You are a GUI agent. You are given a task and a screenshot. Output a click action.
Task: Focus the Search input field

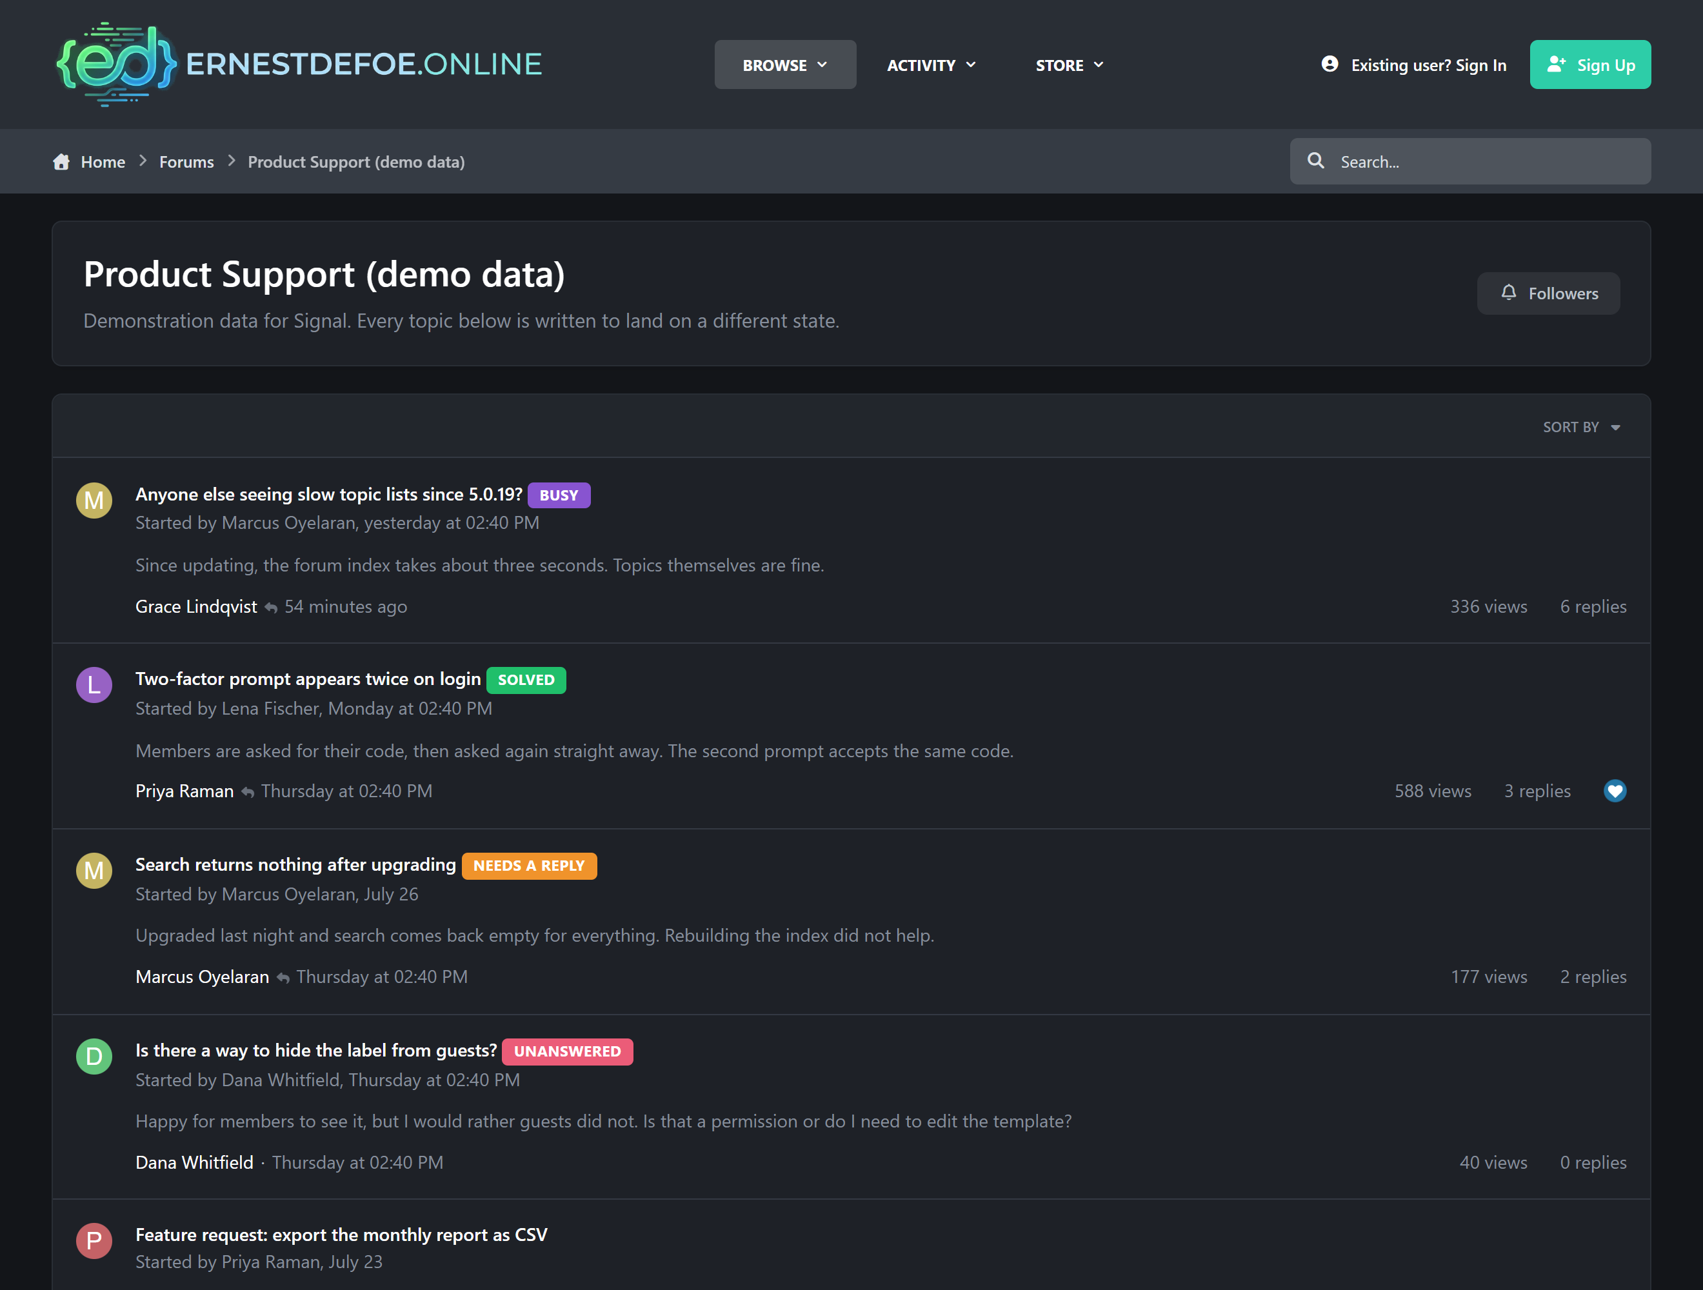pos(1469,161)
